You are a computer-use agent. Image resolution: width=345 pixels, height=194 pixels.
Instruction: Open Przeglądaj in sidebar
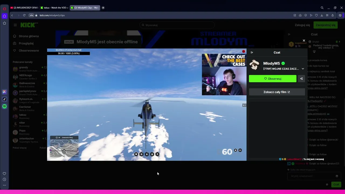click(23, 43)
